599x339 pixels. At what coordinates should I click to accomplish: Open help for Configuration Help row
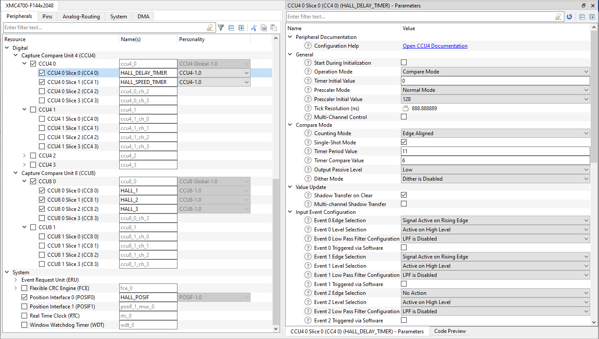pyautogui.click(x=308, y=46)
